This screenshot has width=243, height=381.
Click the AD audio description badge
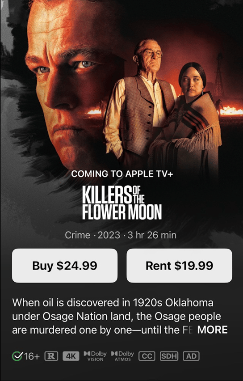[x=191, y=356]
